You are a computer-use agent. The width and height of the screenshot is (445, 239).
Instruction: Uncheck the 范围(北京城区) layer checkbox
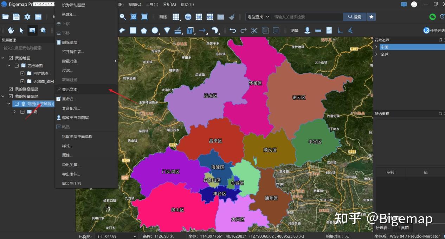[x=17, y=104]
